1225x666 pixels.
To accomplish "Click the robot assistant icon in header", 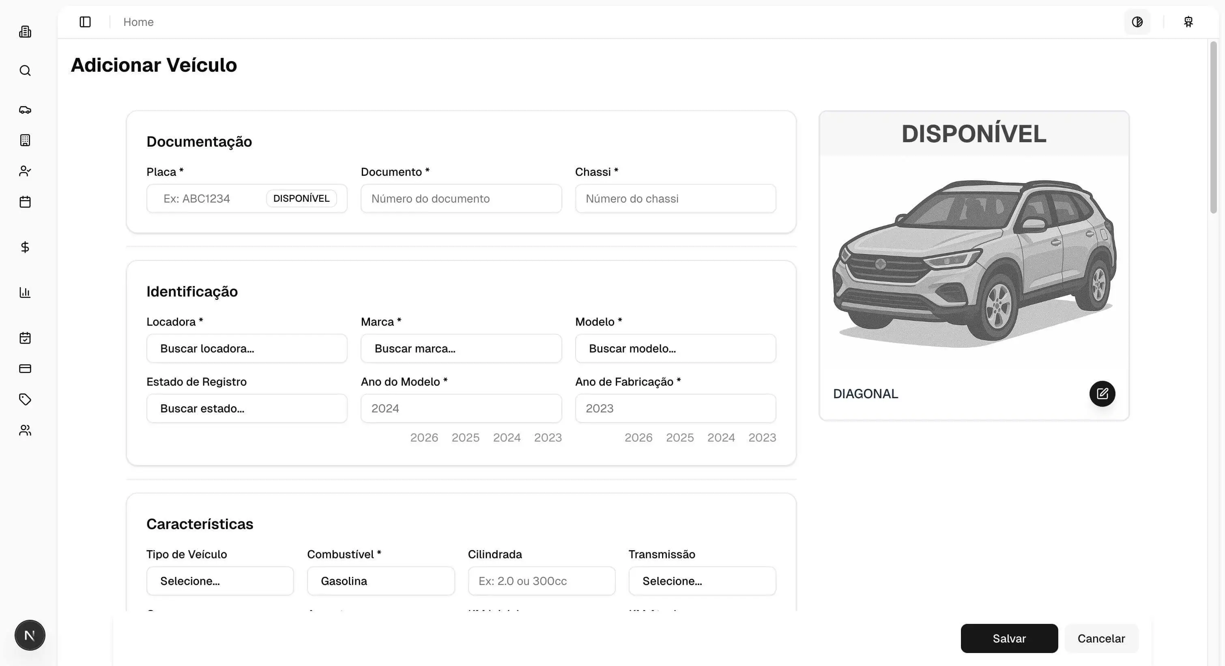I will click(x=1188, y=22).
